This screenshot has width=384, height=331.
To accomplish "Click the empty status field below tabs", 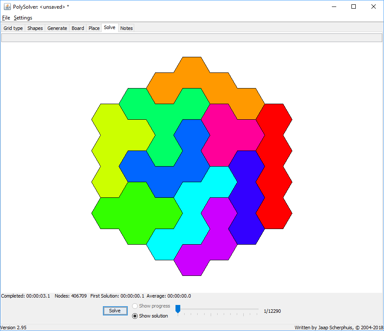I will point(192,38).
